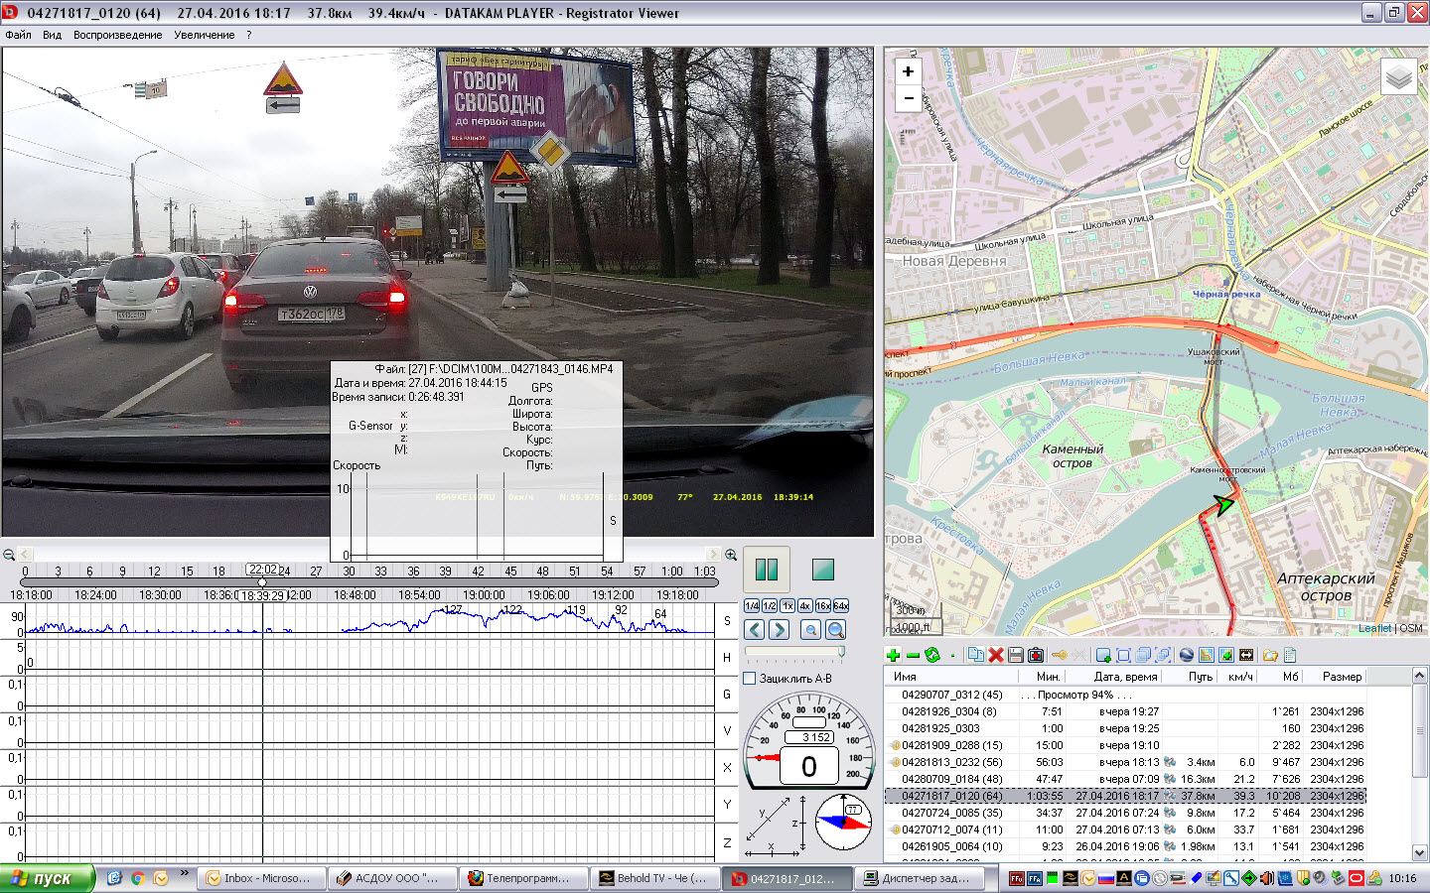The image size is (1430, 893).
Task: Open the Воспроизведение menu
Action: [117, 35]
